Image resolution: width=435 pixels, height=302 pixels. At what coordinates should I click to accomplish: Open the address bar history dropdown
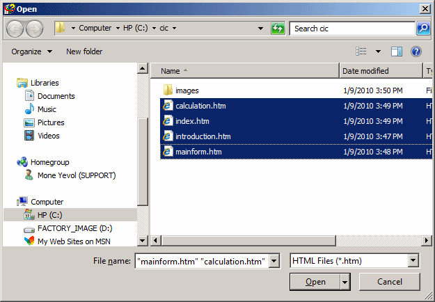[260, 29]
